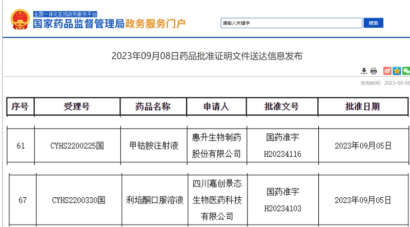Click the 序号 column header
This screenshot has height=227, width=410.
[20, 107]
